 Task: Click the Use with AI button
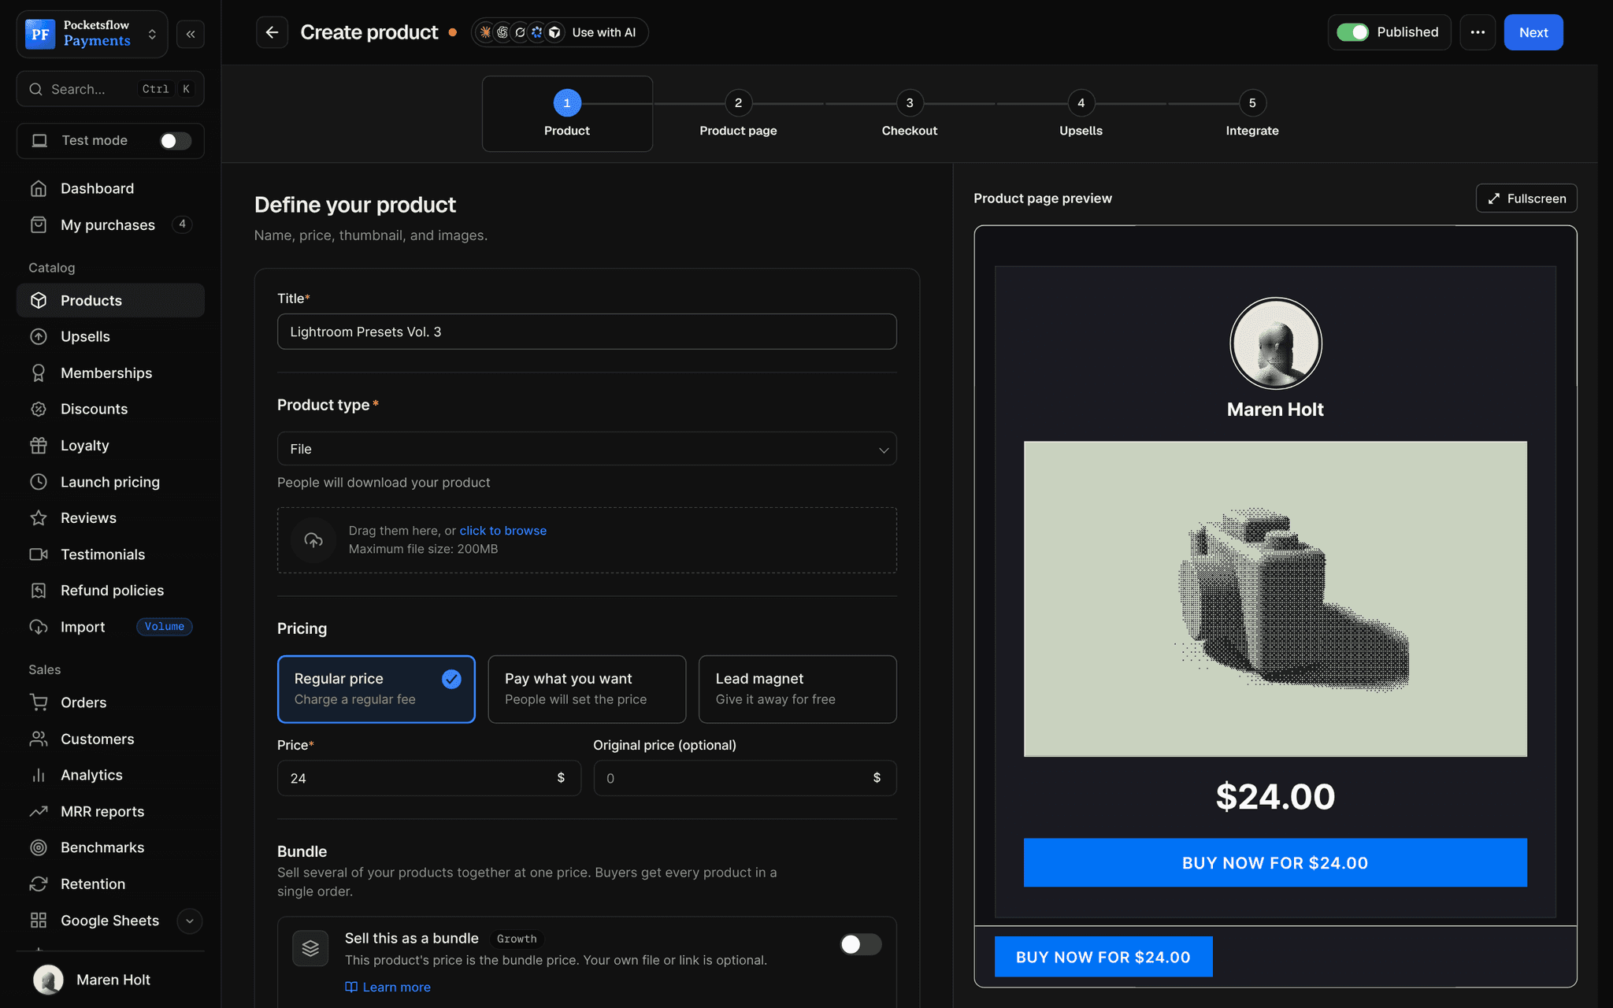(559, 32)
